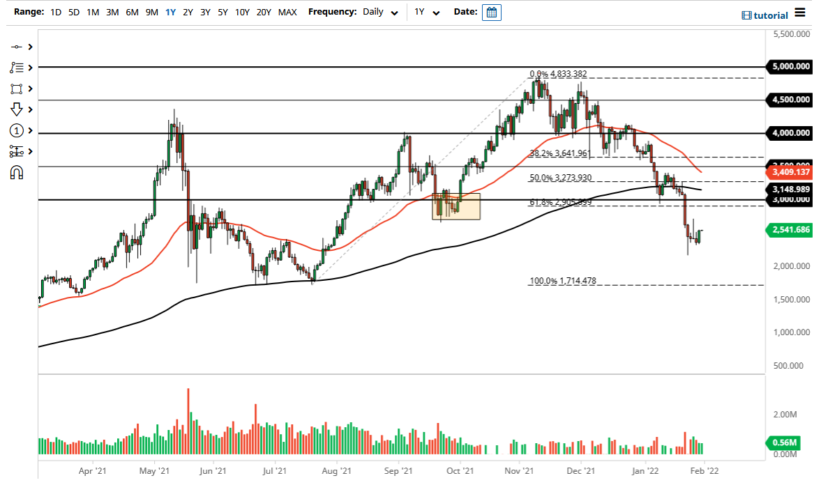Select the arrow annotation tool

coord(17,109)
